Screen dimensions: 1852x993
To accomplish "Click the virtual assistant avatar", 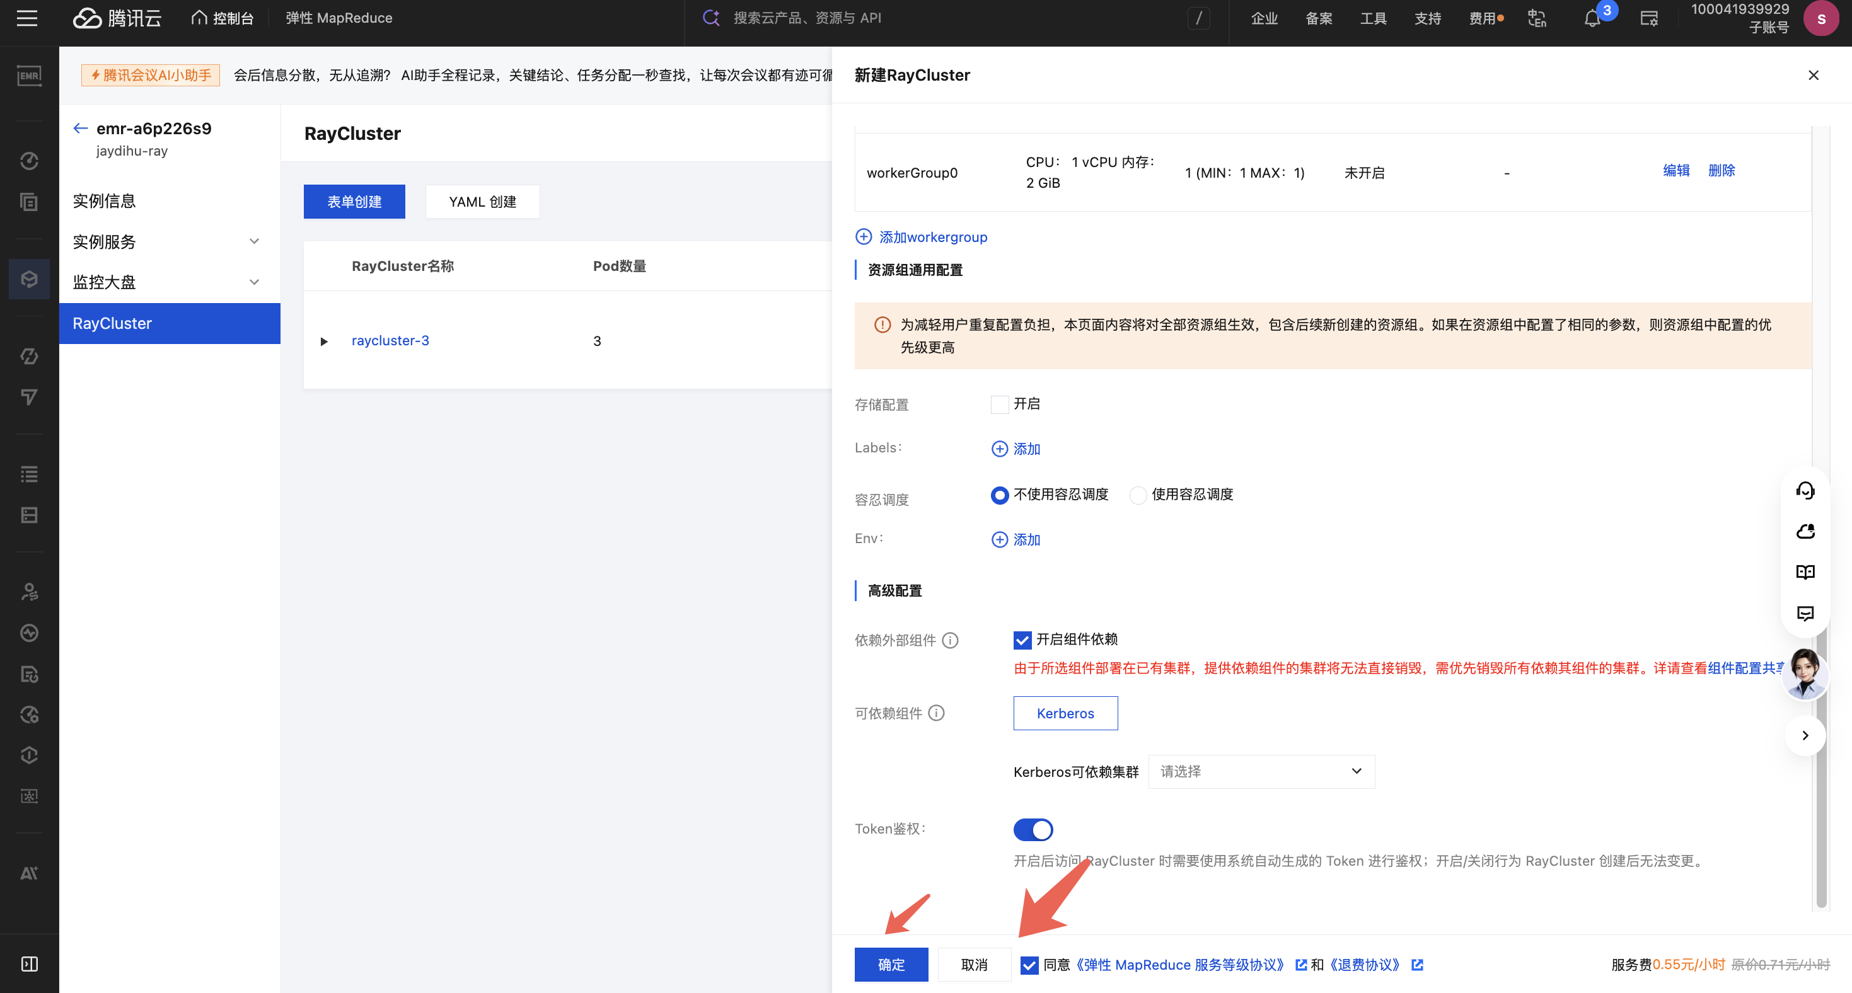I will point(1805,674).
